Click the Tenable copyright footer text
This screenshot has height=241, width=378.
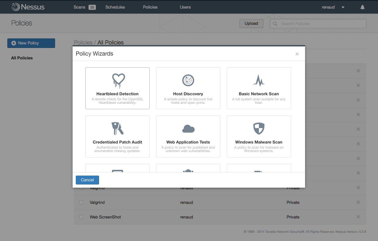305,231
